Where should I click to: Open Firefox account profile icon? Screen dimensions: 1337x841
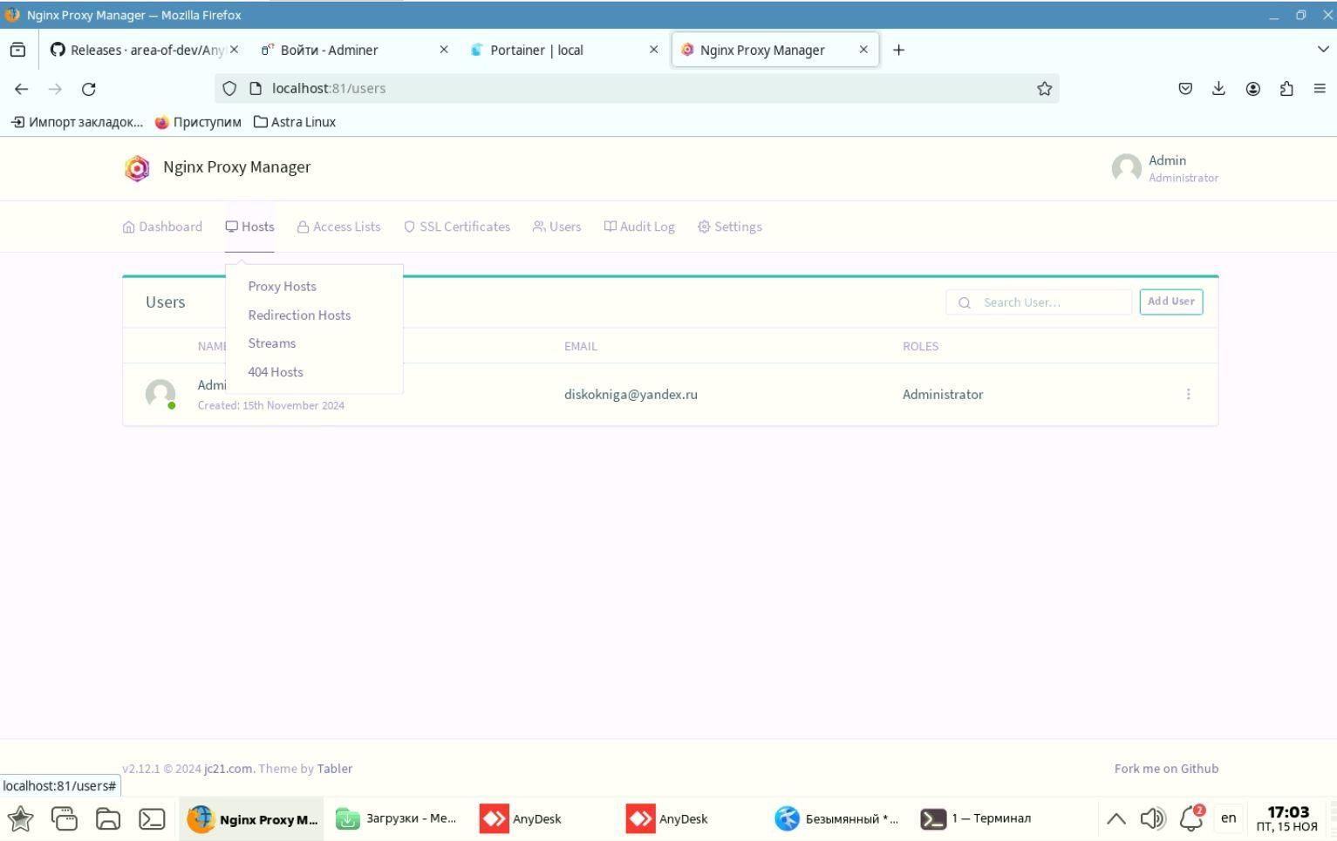[x=1252, y=89]
